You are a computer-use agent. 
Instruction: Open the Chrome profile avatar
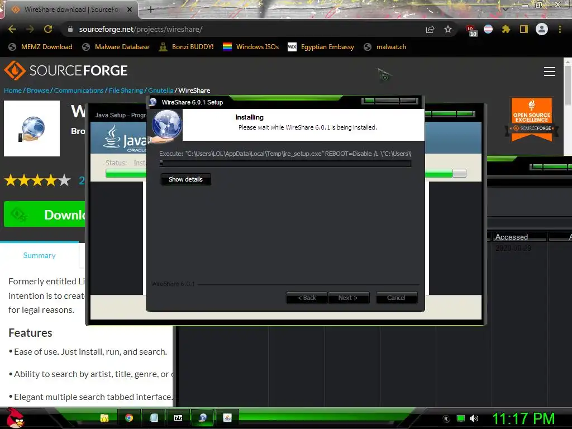coord(542,29)
